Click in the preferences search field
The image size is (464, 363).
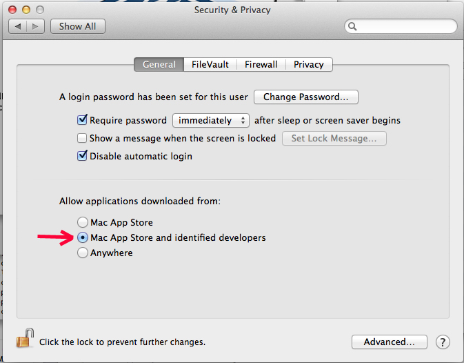pos(401,26)
